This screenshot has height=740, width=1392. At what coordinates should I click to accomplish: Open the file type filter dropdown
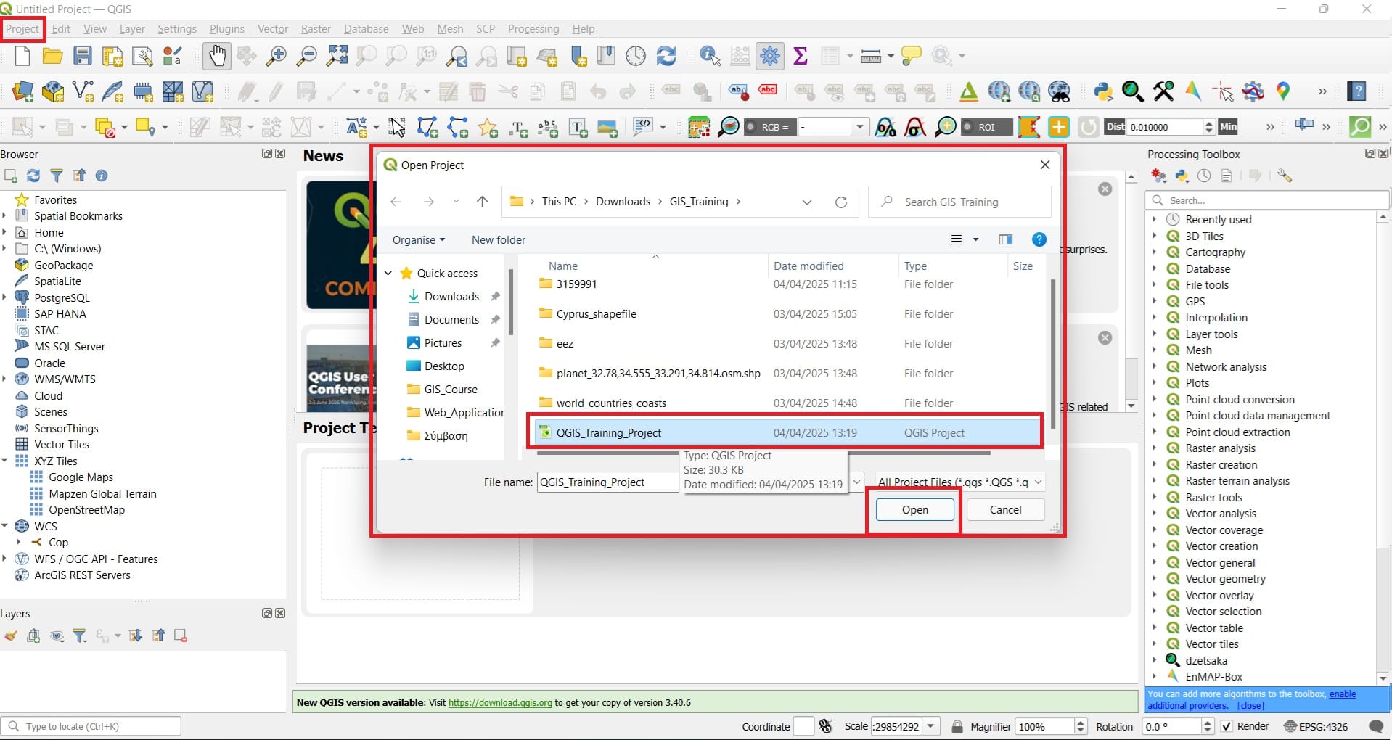(x=959, y=482)
